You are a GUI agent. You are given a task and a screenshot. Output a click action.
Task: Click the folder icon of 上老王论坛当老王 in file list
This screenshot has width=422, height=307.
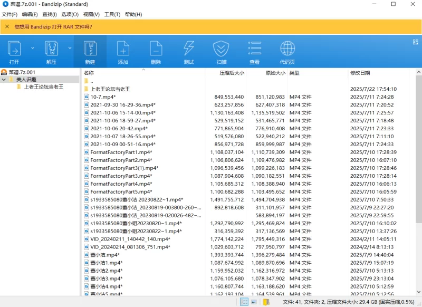point(87,89)
